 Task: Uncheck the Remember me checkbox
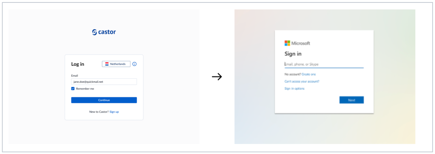coord(73,89)
